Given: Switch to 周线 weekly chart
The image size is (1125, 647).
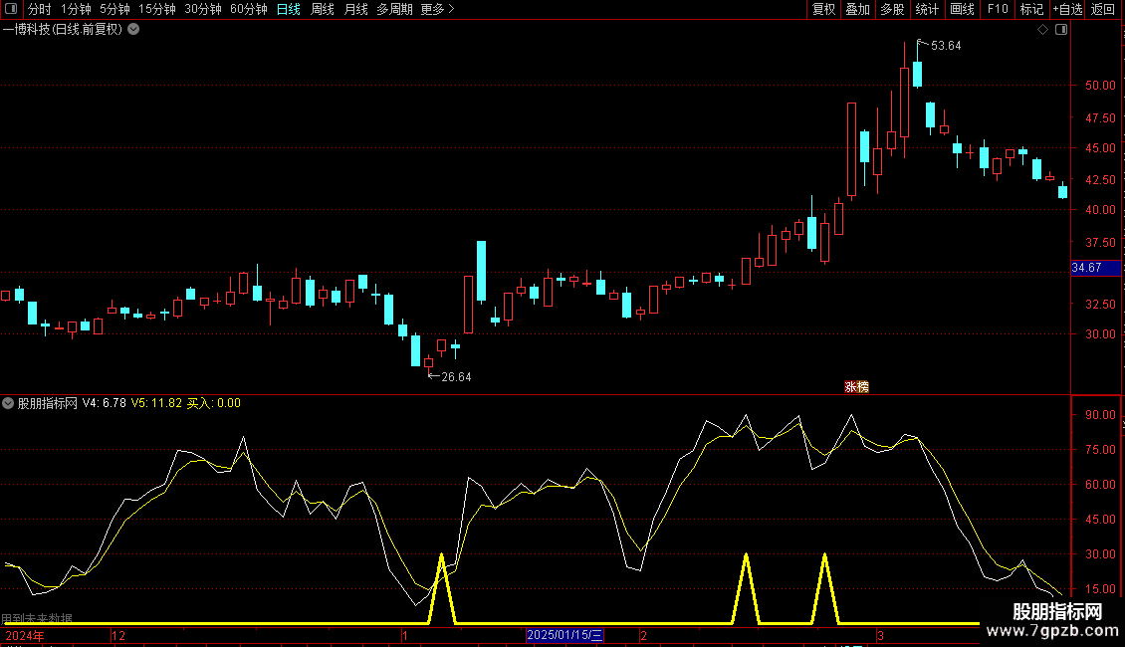Looking at the screenshot, I should (323, 9).
